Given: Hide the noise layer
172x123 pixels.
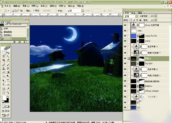Looking at the screenshot, I should coord(125,31).
